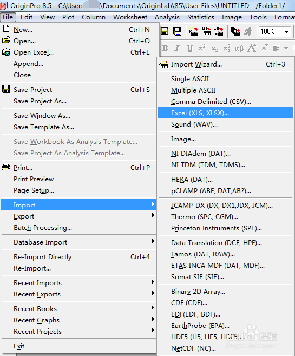Click the floppy disk icon beside Save Project
This screenshot has width=295, height=356.
[x=6, y=89]
